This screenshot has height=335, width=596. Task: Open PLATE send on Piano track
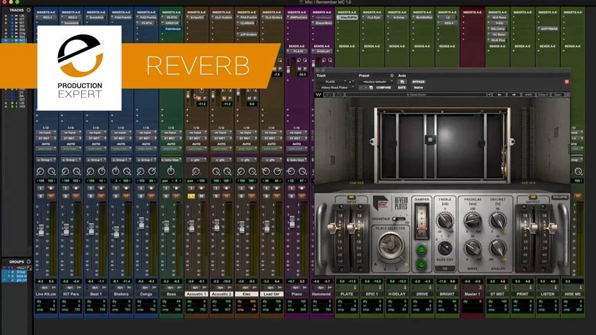coord(297,51)
